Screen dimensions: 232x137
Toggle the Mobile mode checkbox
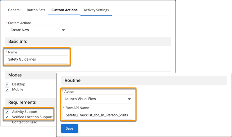[7, 89]
